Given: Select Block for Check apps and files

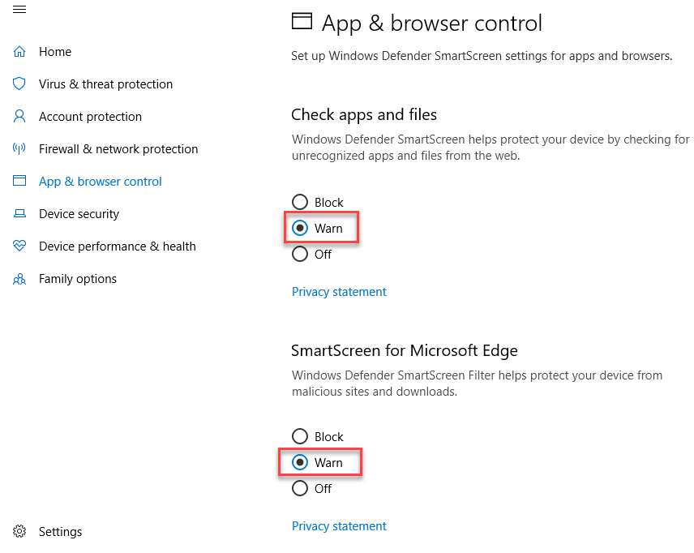Looking at the screenshot, I should click(300, 202).
